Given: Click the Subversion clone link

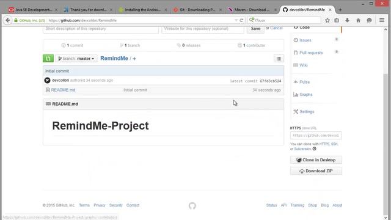Looking at the screenshot, I should (x=302, y=149).
